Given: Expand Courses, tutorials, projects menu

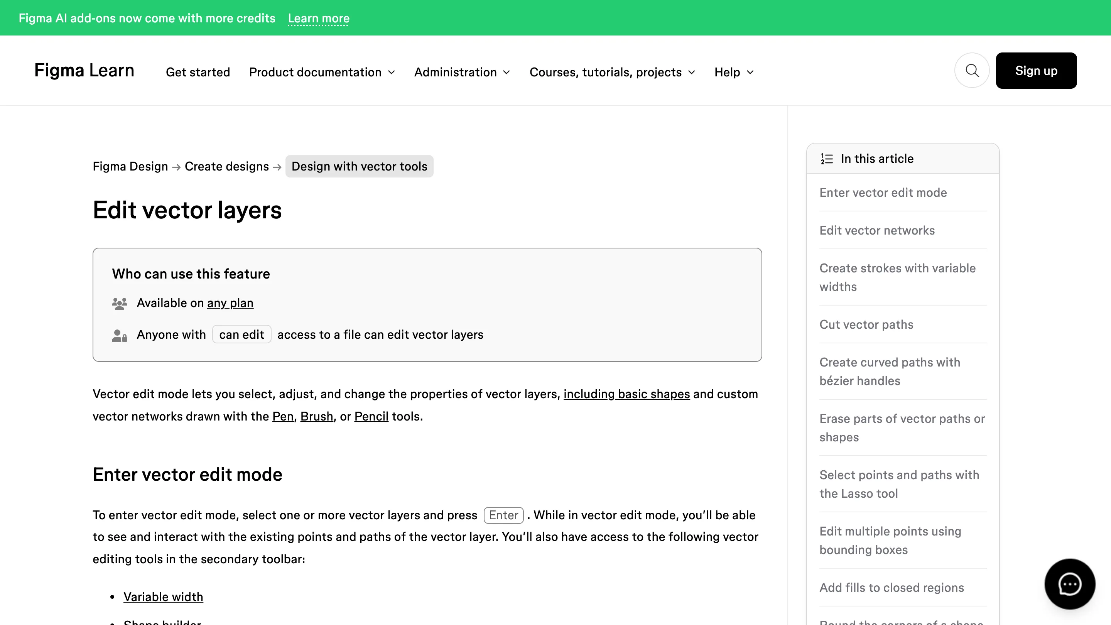Looking at the screenshot, I should (x=612, y=72).
